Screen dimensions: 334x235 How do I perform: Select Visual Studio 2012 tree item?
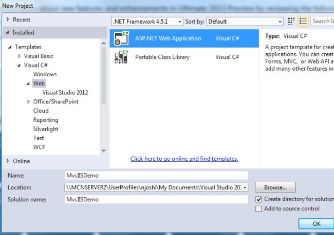65,93
